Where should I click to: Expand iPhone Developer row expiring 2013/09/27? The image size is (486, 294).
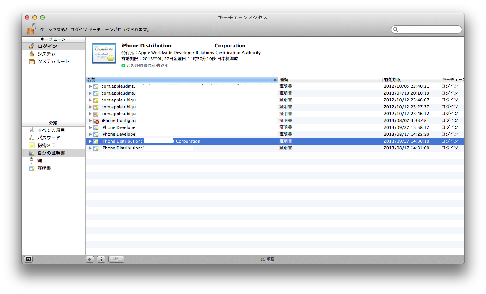(x=90, y=128)
